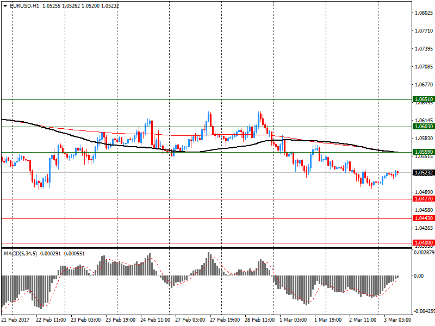
Task: Click the 1.08025 value on price scale
Action: 423,13
